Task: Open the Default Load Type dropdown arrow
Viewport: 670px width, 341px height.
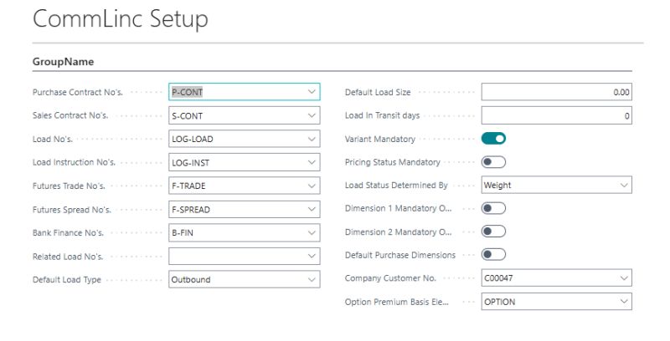Action: [x=312, y=280]
